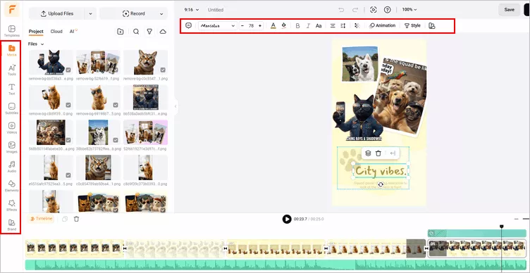
Task: Open the Brand panel in sidebar
Action: click(12, 224)
